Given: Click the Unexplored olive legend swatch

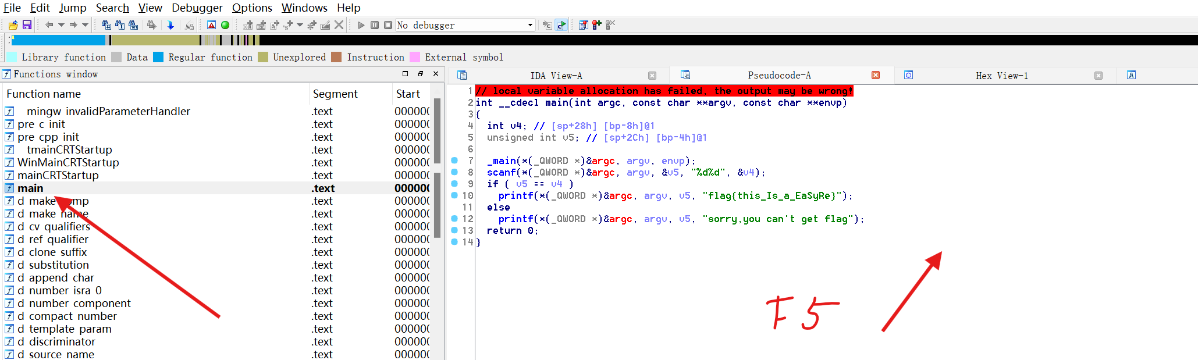Looking at the screenshot, I should tap(263, 57).
